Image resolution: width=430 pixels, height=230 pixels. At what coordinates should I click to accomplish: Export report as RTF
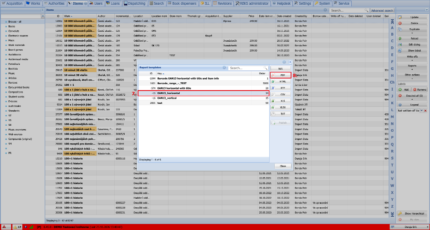coord(280,88)
